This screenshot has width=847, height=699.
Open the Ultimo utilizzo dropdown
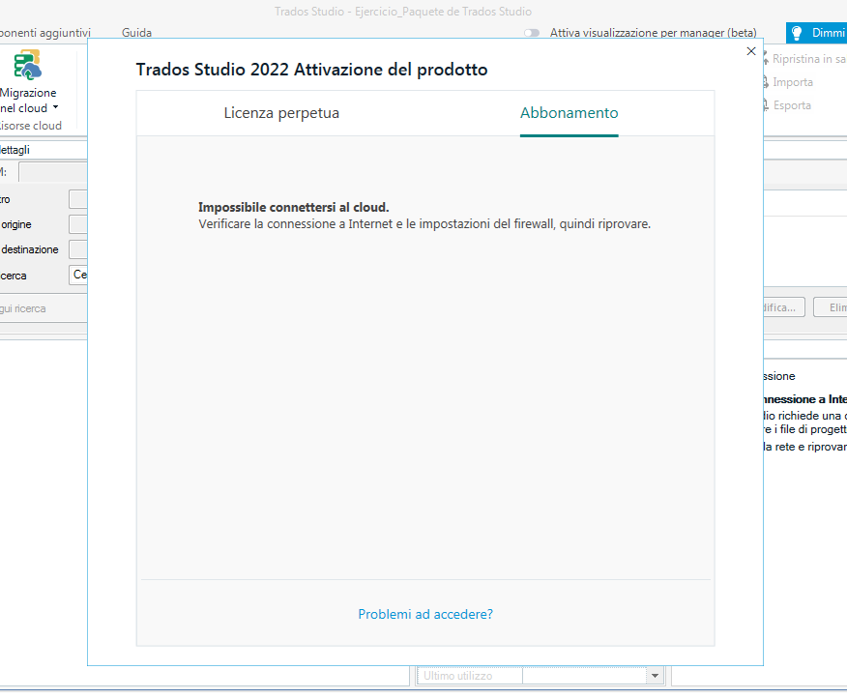pyautogui.click(x=654, y=675)
